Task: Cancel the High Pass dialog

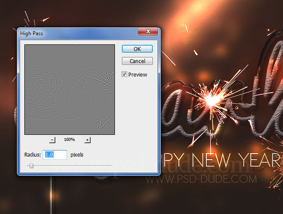Action: [x=137, y=61]
